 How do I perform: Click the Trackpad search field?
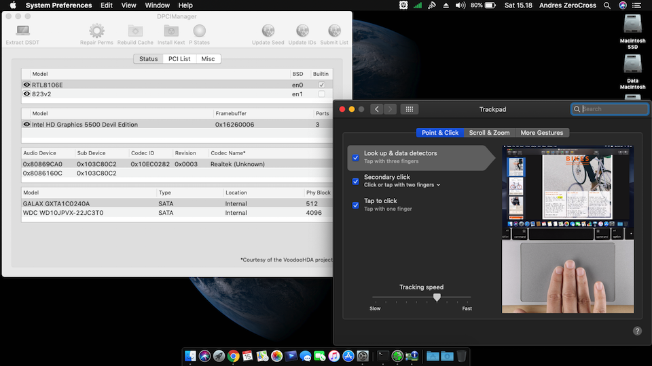coord(613,109)
